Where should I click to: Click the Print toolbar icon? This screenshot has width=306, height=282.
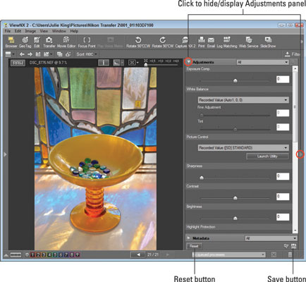201,42
